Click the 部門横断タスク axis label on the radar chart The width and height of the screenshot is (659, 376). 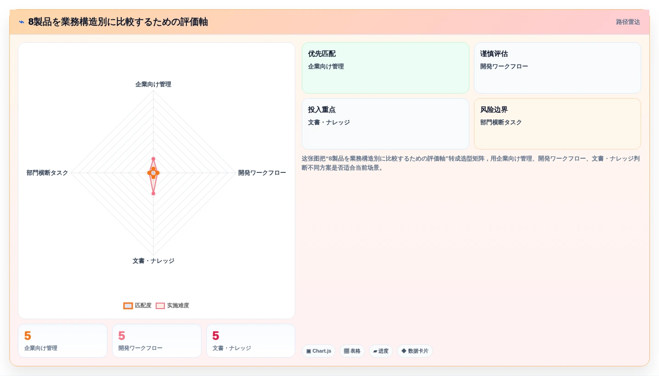(x=47, y=173)
